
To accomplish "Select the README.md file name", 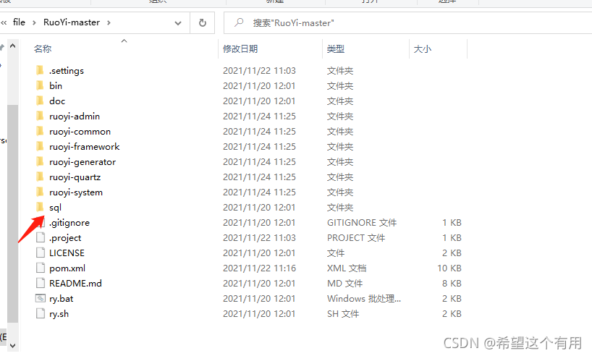I will [75, 283].
